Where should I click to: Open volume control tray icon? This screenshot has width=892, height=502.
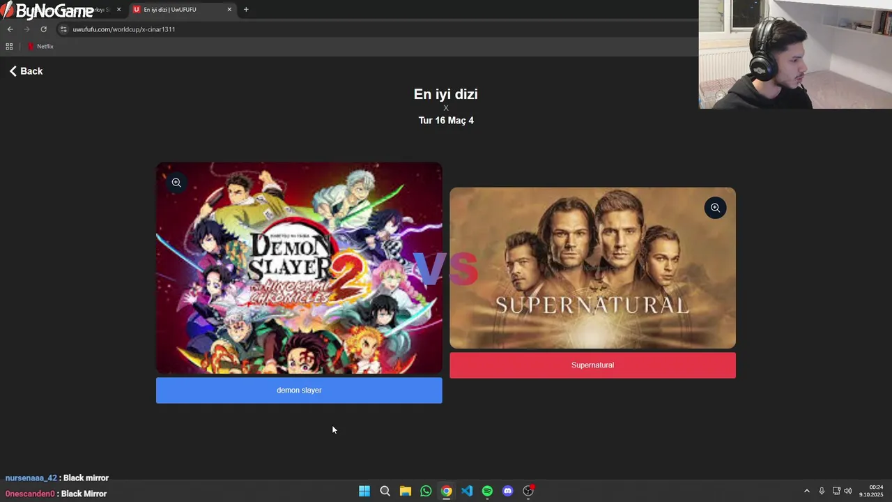848,491
